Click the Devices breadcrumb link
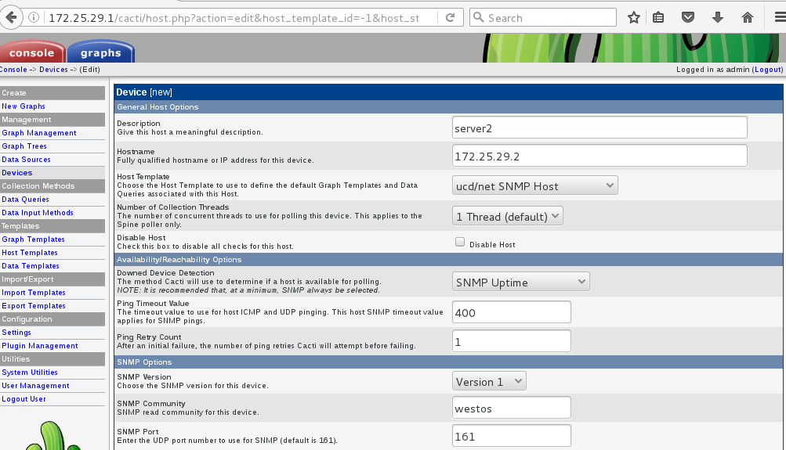This screenshot has width=786, height=450. click(x=53, y=70)
